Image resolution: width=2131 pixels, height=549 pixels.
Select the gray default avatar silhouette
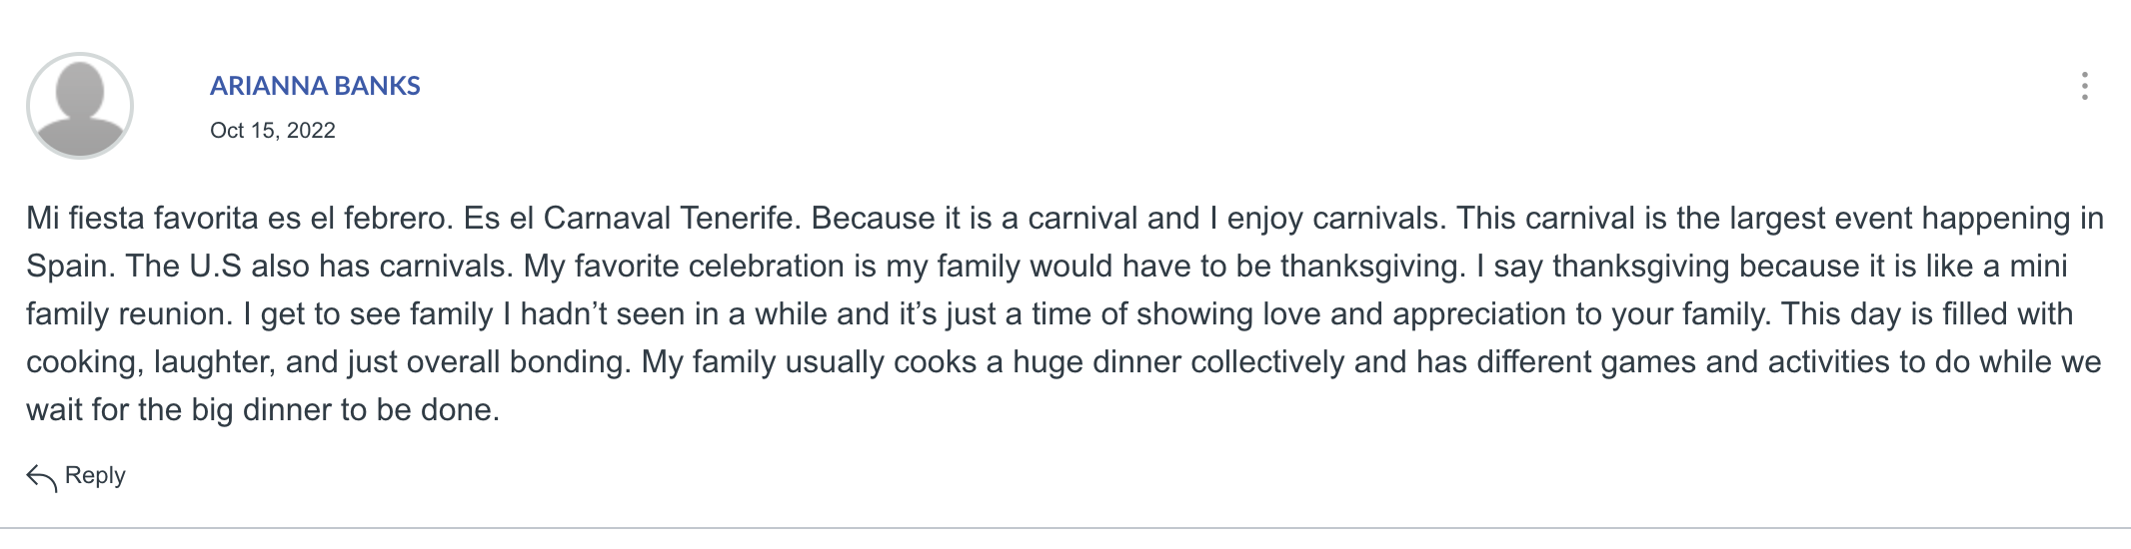80,106
